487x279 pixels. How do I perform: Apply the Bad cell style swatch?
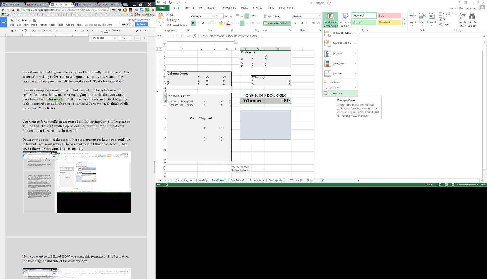[x=389, y=16]
